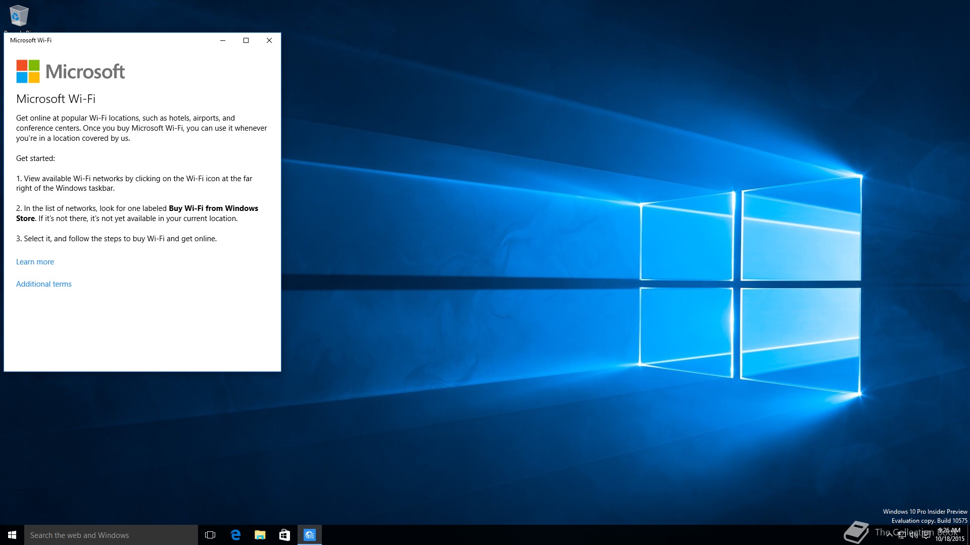Open the Windows Store taskbar icon
The width and height of the screenshot is (970, 545).
click(285, 535)
